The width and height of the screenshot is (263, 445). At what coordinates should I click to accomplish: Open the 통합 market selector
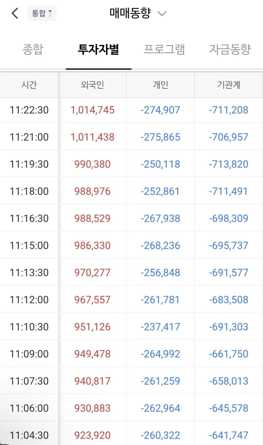point(42,13)
